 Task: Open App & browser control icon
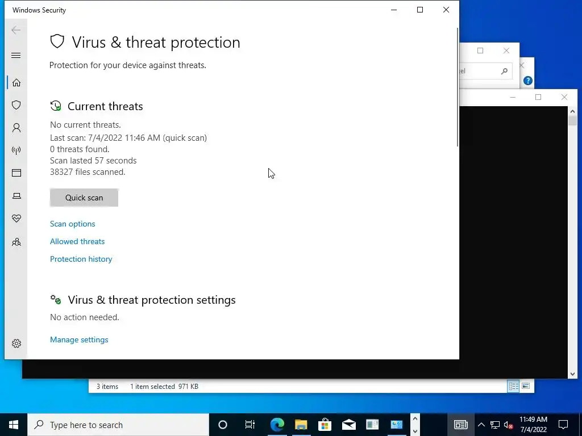(16, 173)
